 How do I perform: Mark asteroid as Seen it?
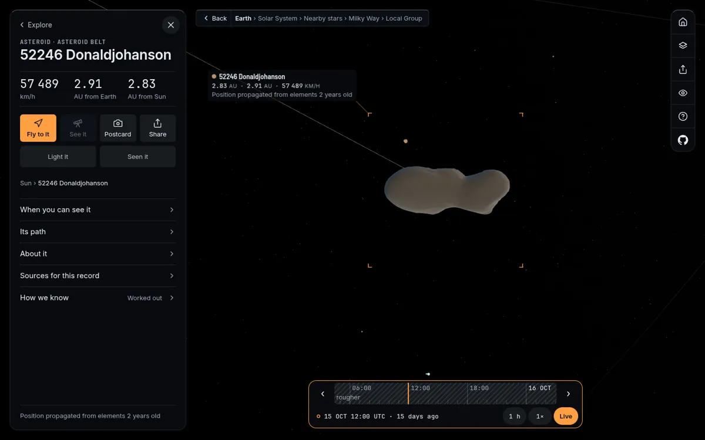coord(138,157)
